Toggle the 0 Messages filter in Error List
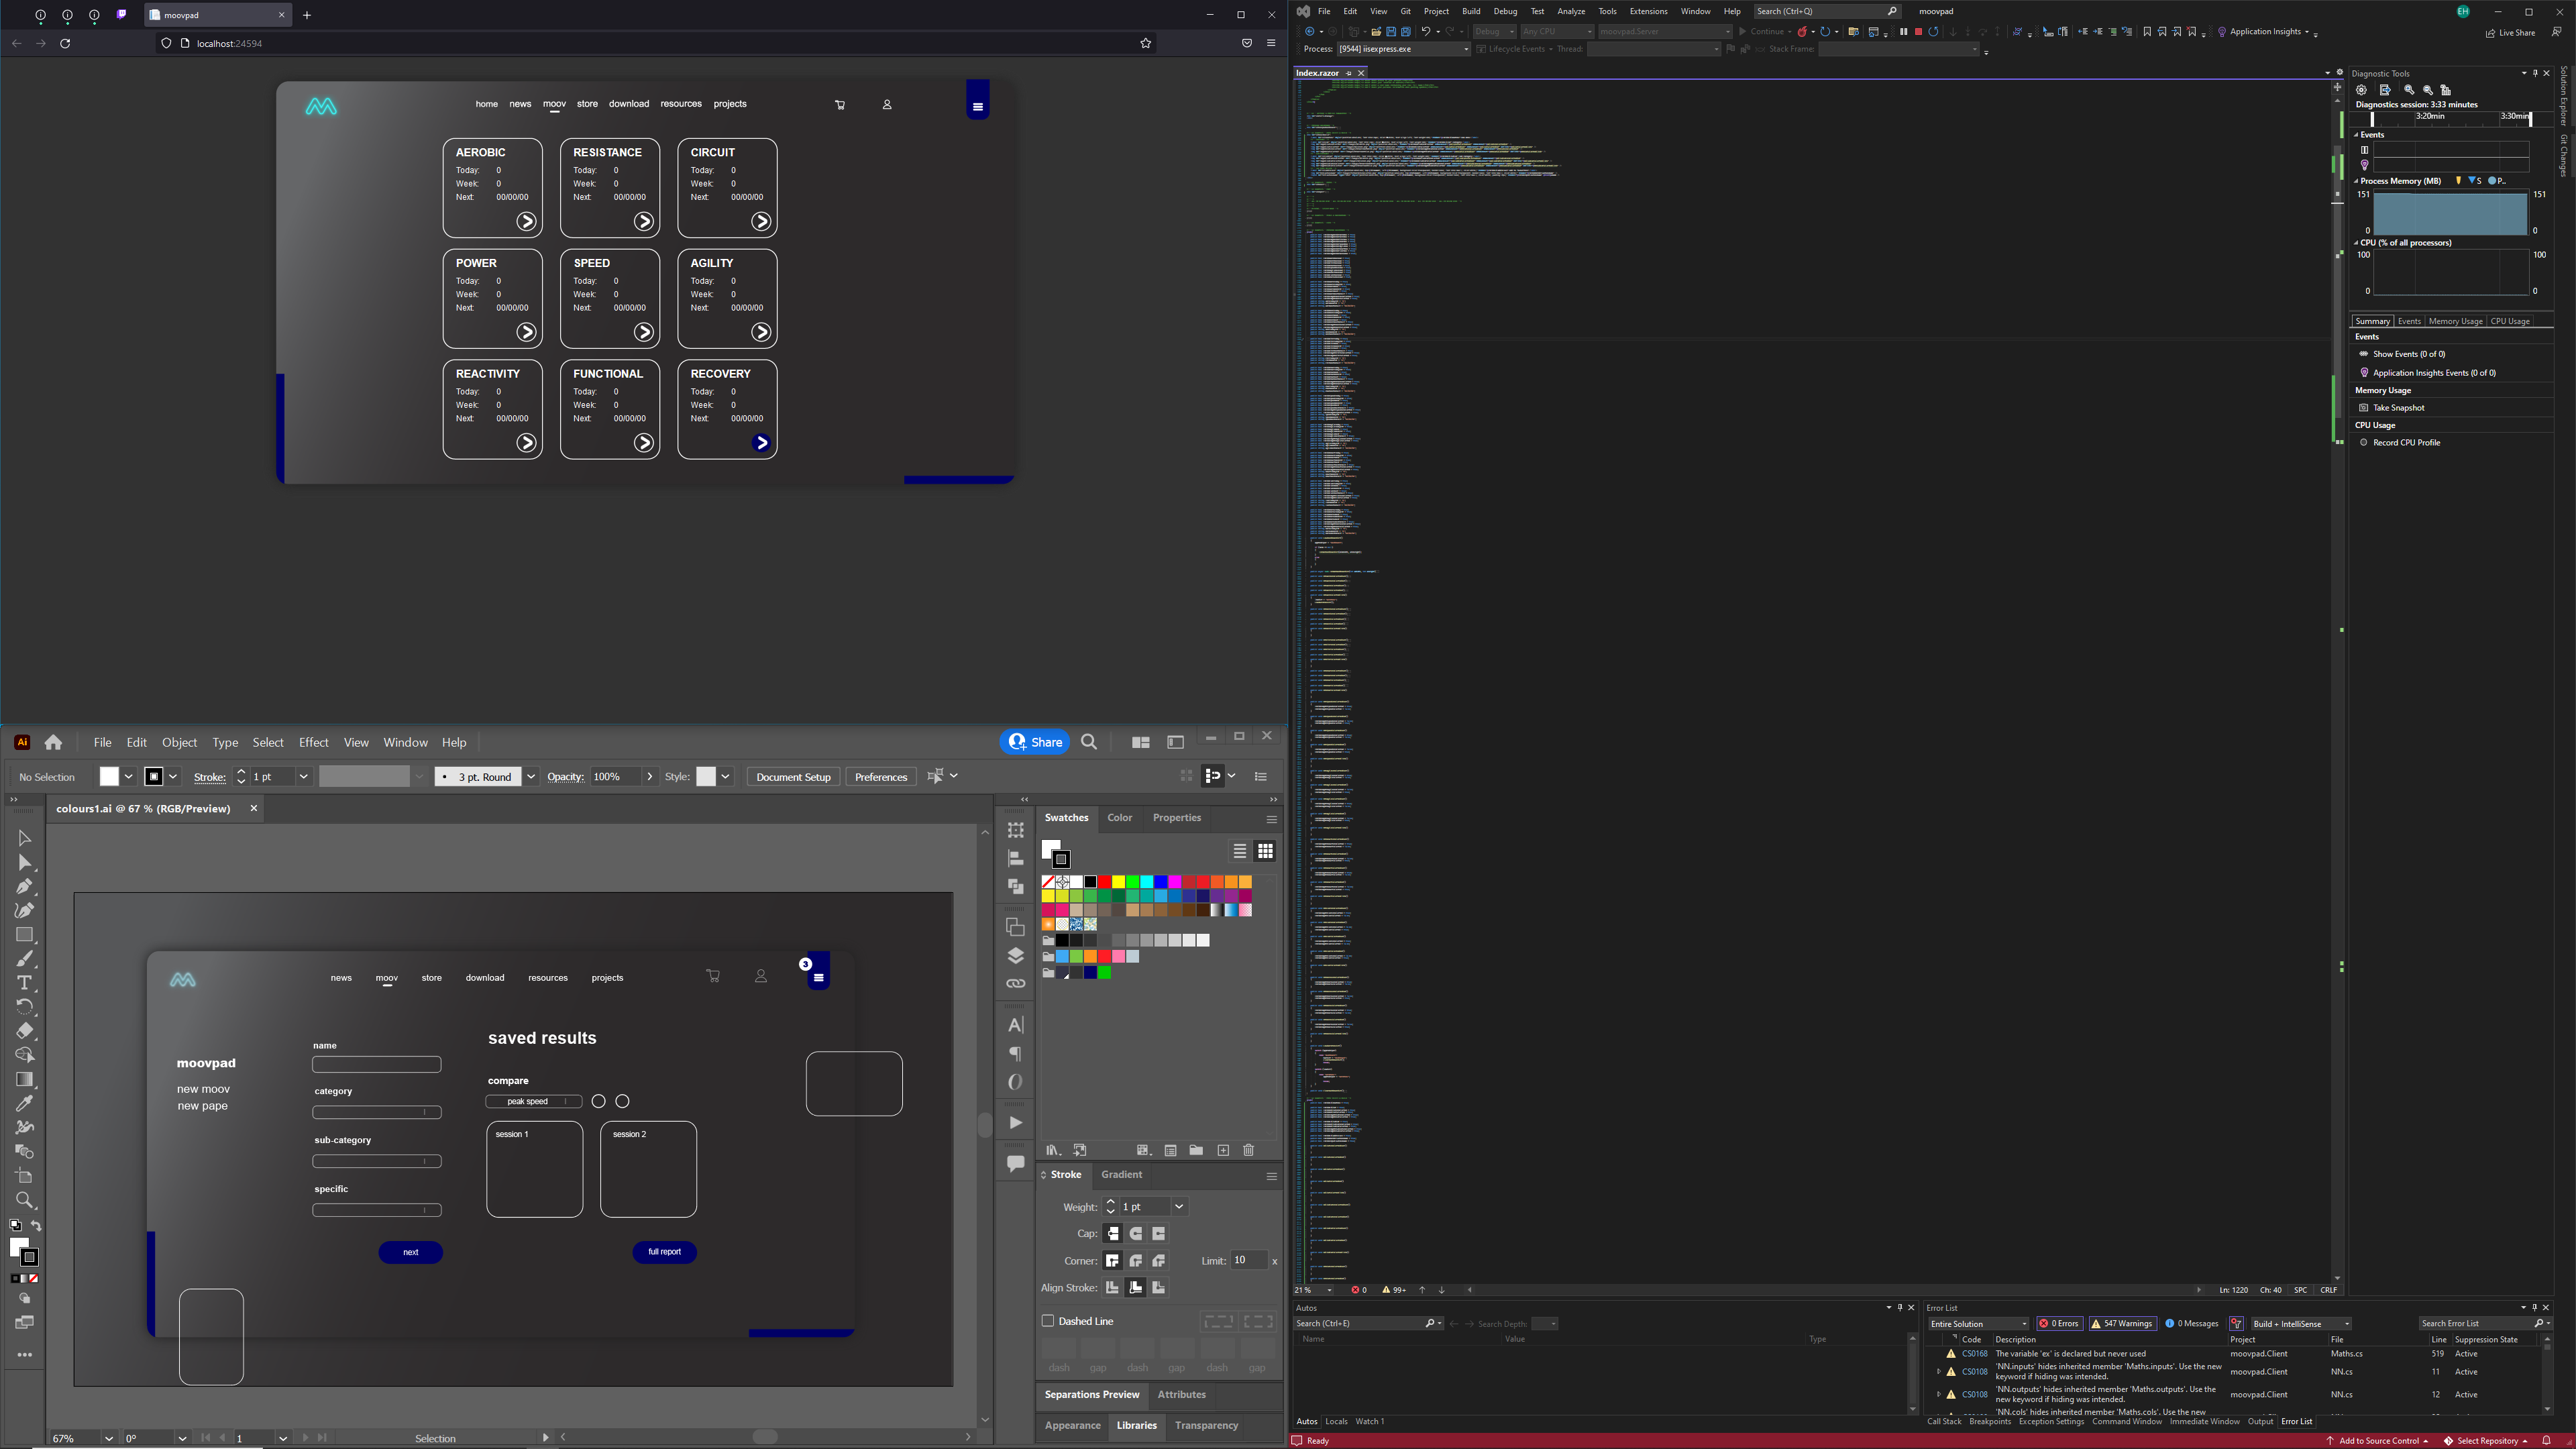 pyautogui.click(x=2191, y=1324)
